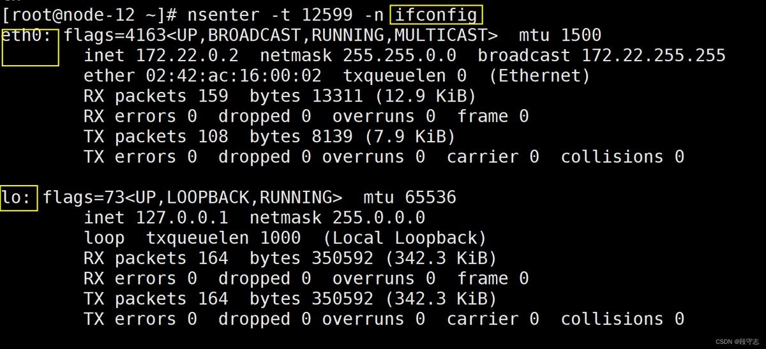Click the mtu 1500 value
This screenshot has width=766, height=349.
(560, 35)
